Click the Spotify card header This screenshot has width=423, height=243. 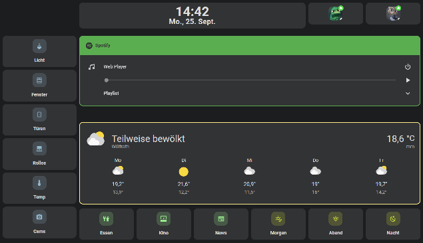(x=250, y=45)
